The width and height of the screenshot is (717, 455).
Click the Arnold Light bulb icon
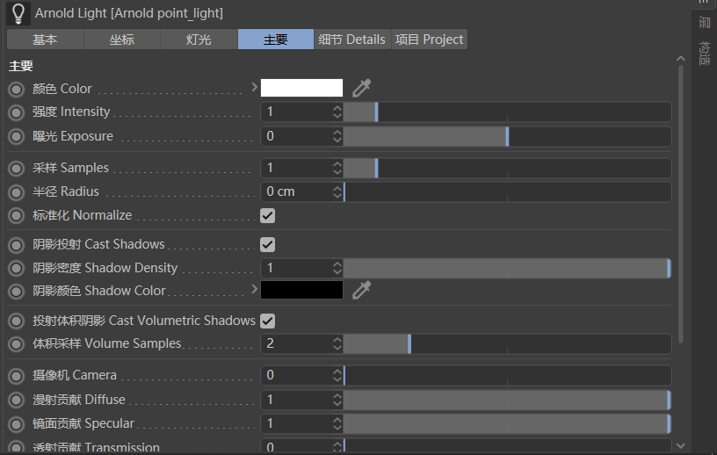[x=18, y=13]
